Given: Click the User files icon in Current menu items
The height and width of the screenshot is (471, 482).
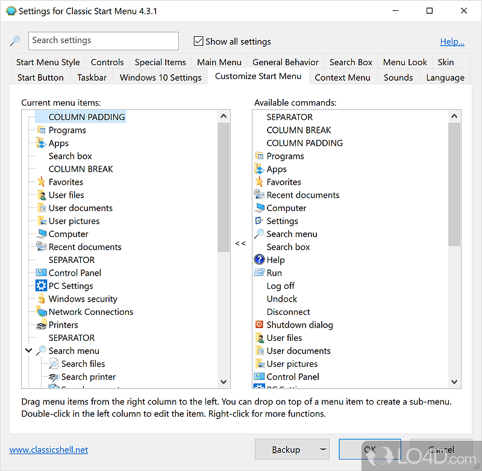Looking at the screenshot, I should 41,195.
